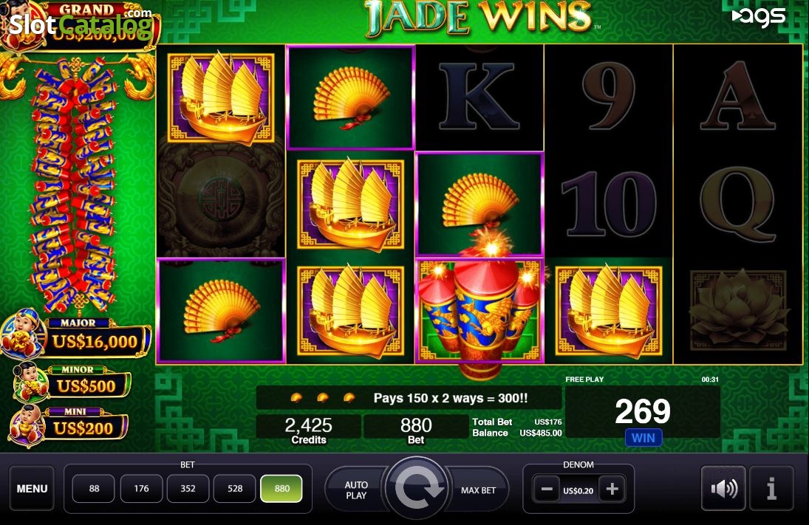This screenshot has width=809, height=525.
Task: Click the hanging firecracker string
Action: click(x=73, y=185)
